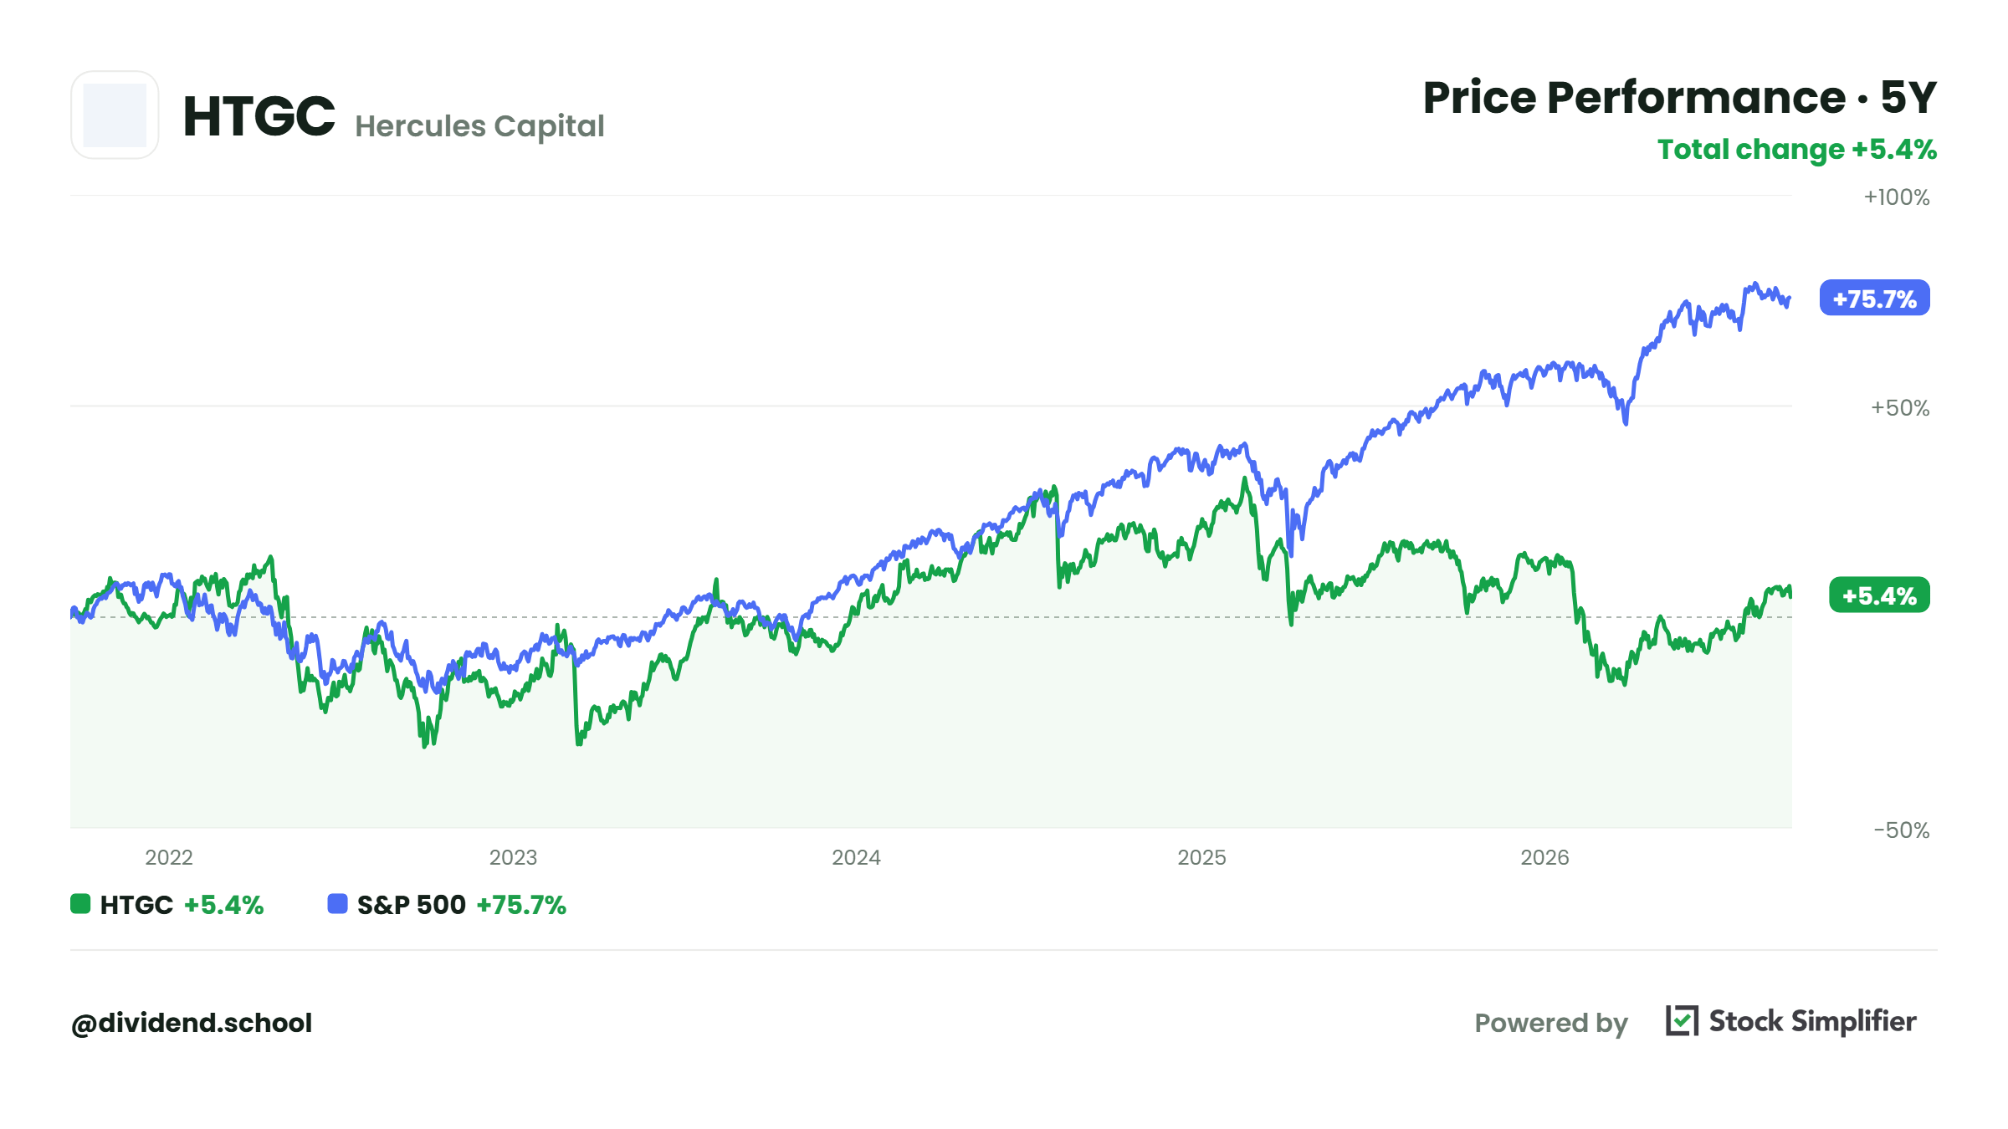Screen dimensions: 2008x1129
Task: Select the 2024 x-axis label
Action: click(x=856, y=857)
